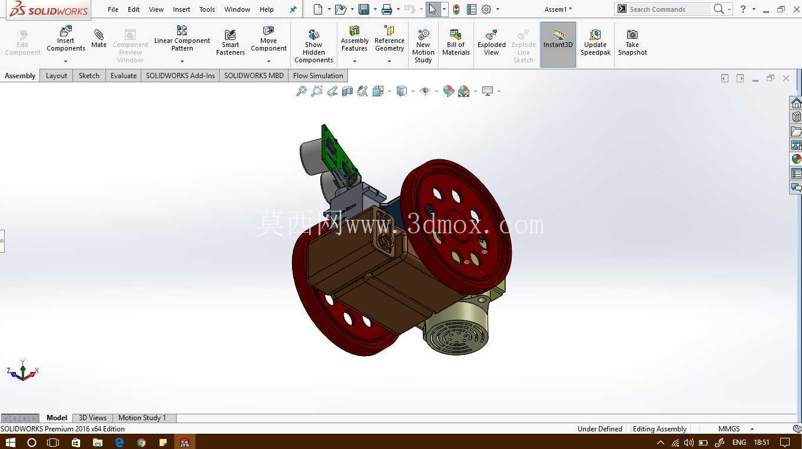
Task: Click Previous View icon
Action: coord(332,91)
